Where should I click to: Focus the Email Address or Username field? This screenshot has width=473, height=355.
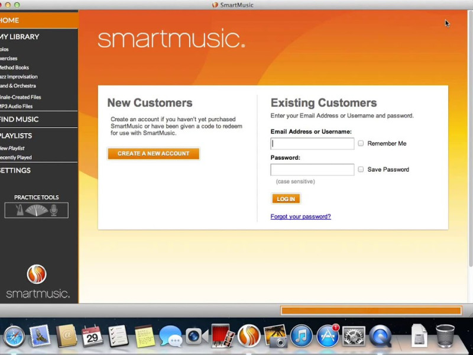coord(312,144)
